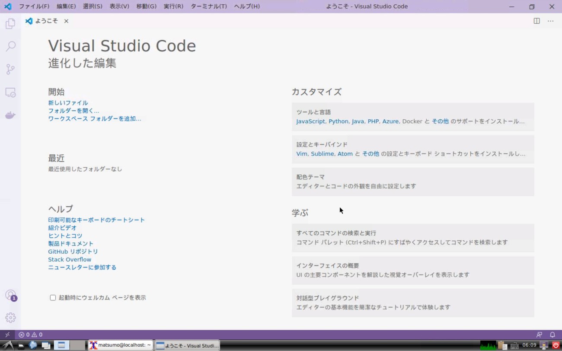Open the Explorer view in activity bar
The width and height of the screenshot is (562, 351).
pos(10,24)
